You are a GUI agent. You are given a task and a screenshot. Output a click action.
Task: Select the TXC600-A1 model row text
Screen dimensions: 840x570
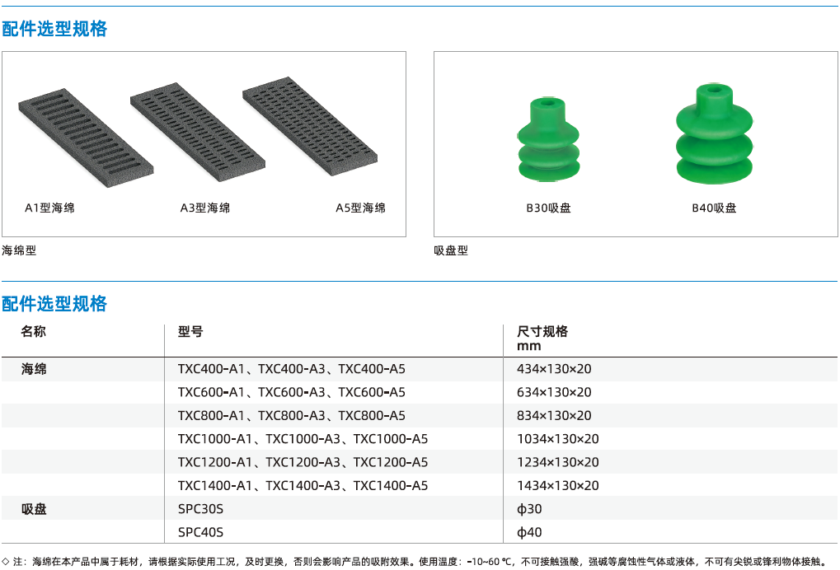point(292,392)
